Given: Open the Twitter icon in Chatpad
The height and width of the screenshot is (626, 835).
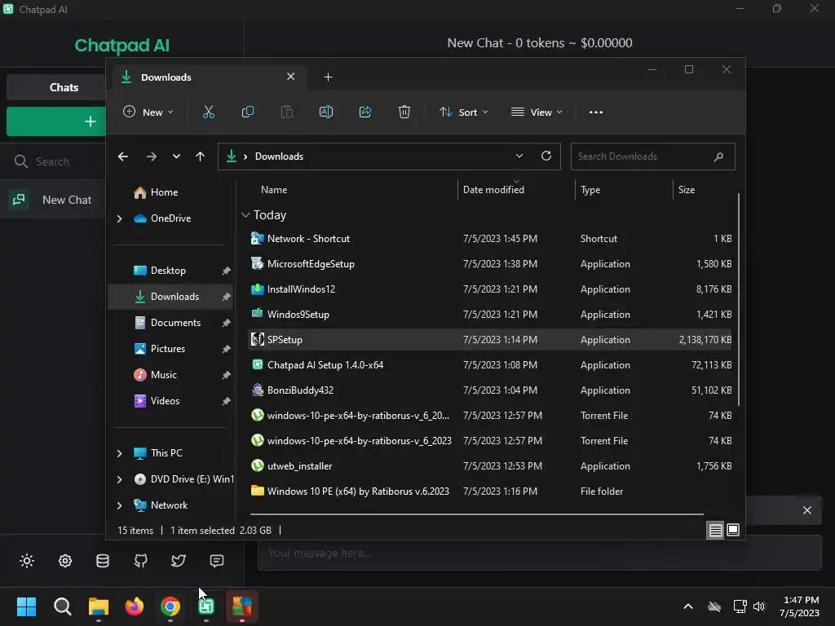Looking at the screenshot, I should pos(179,561).
